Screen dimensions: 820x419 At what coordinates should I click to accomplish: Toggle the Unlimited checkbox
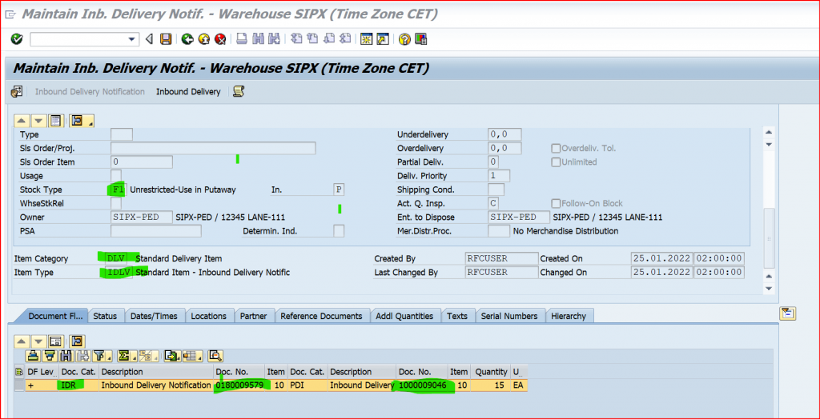click(x=556, y=162)
